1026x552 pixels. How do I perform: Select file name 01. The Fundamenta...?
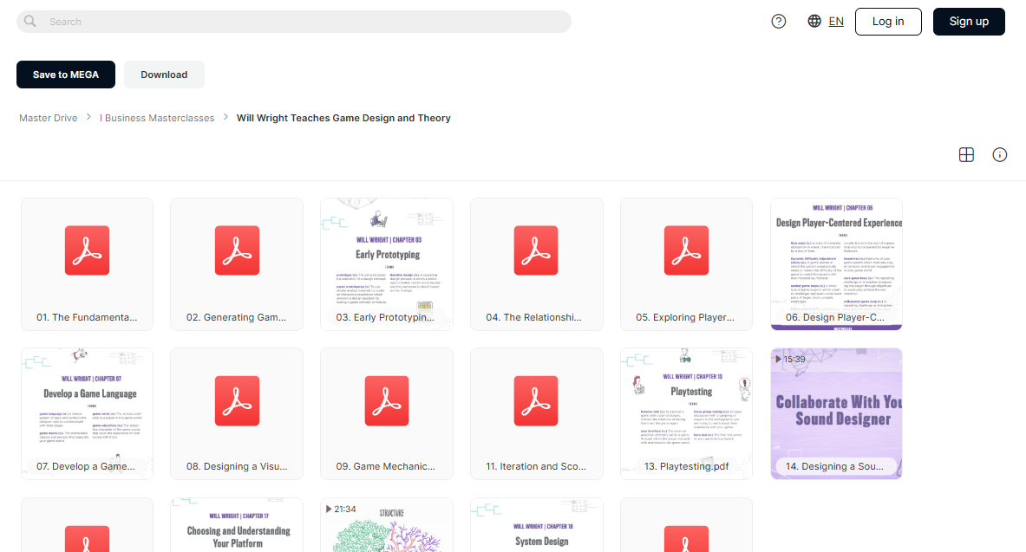point(87,317)
